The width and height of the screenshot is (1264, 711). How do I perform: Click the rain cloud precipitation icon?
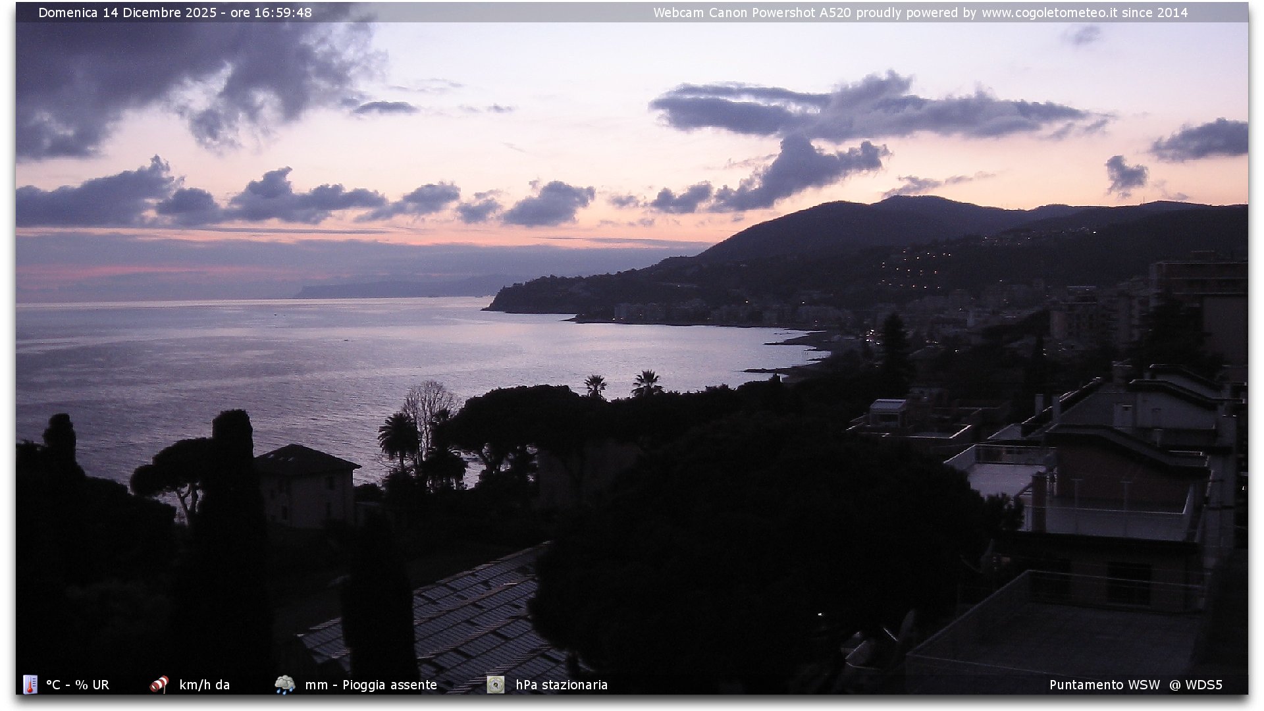tap(284, 685)
